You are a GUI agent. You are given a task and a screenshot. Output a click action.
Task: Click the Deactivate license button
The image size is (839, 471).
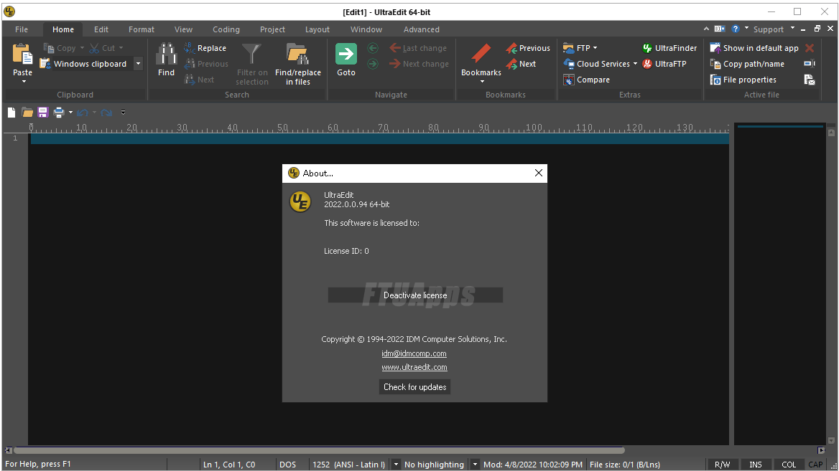(415, 295)
